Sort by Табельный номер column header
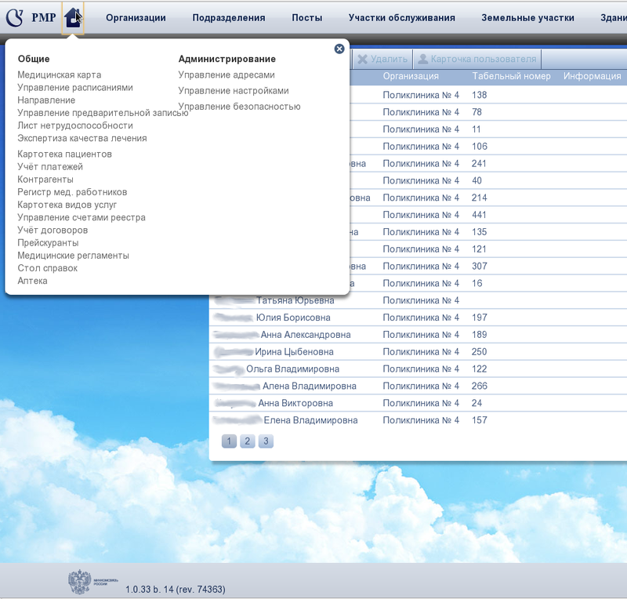 [x=511, y=76]
